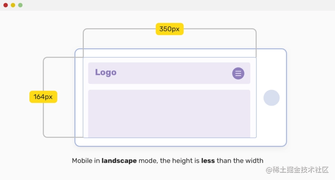Click the lavender header bar beside Logo
335x180 pixels.
click(x=169, y=73)
